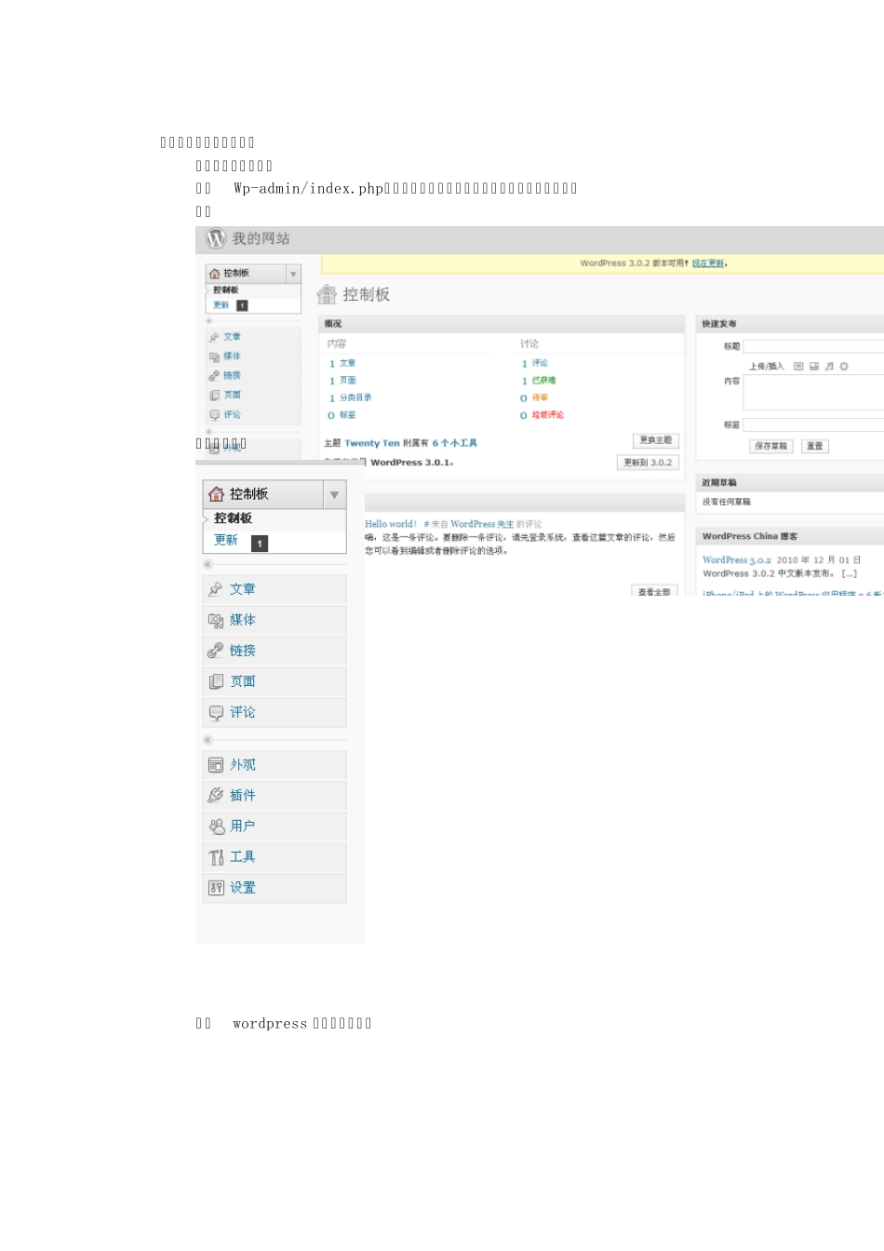884x1251 pixels.
Task: Click the camera 媒体 icon in the enlarged sidebar
Action: (x=216, y=620)
